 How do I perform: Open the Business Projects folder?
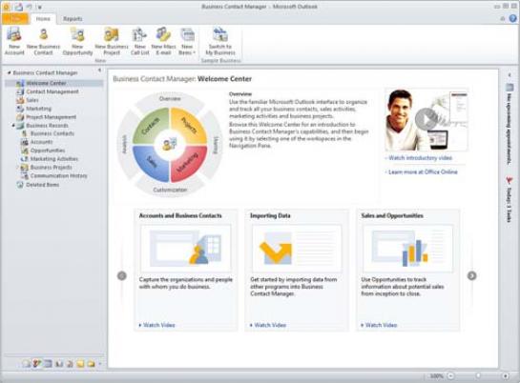(52, 168)
